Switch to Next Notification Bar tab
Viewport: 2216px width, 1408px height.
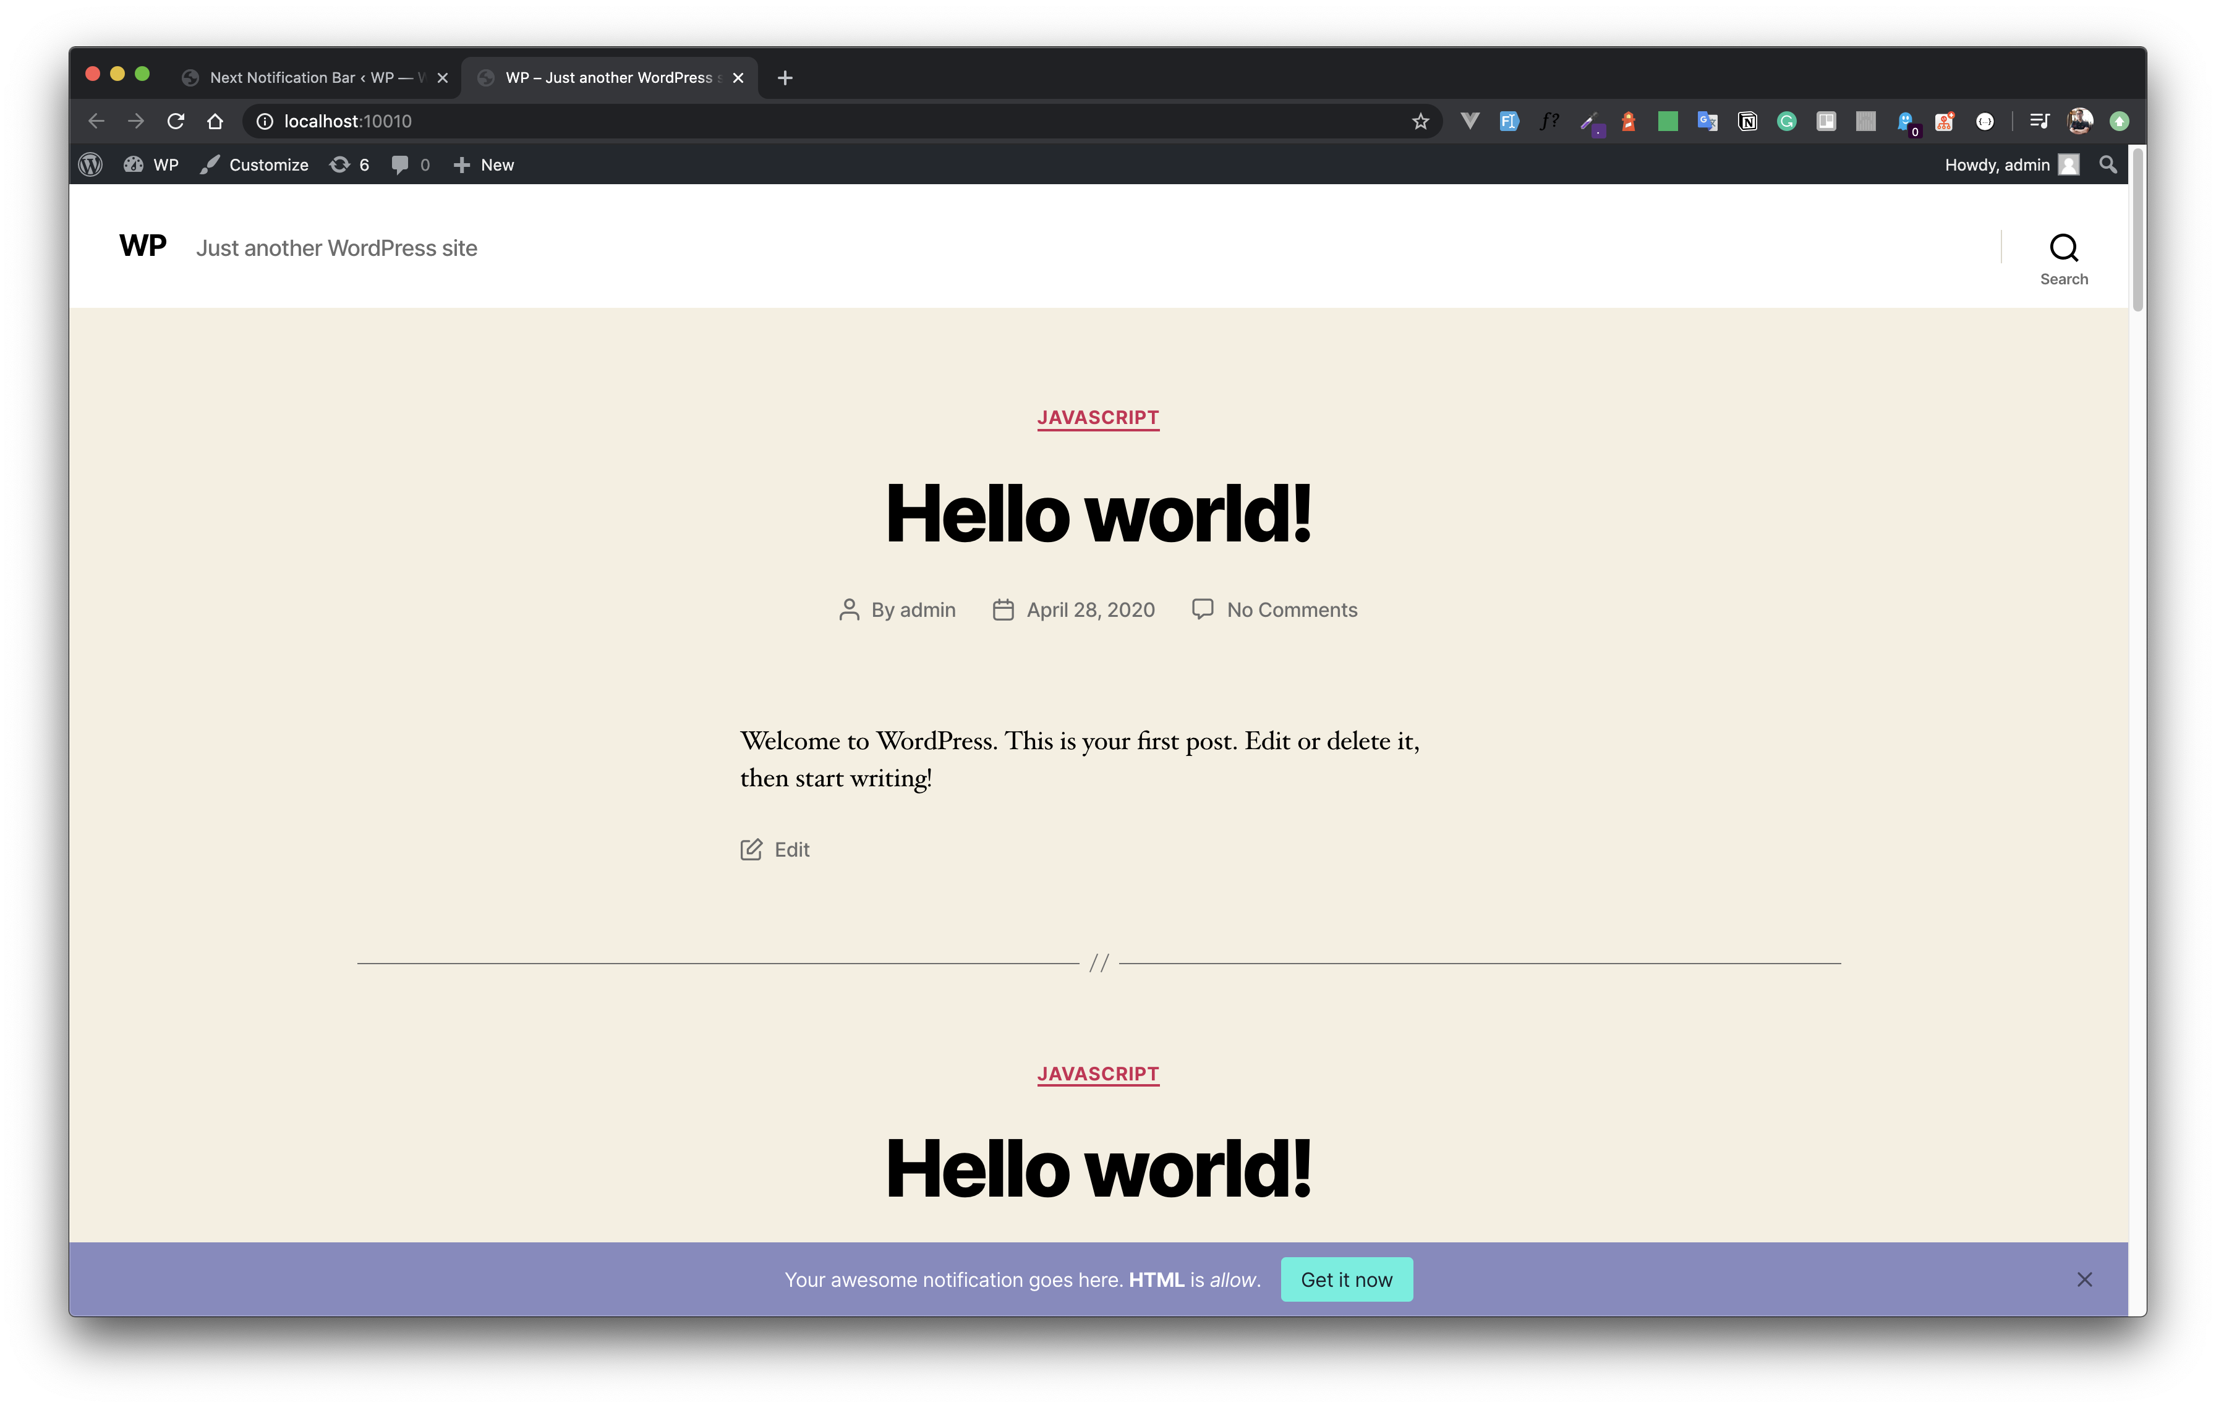point(309,78)
